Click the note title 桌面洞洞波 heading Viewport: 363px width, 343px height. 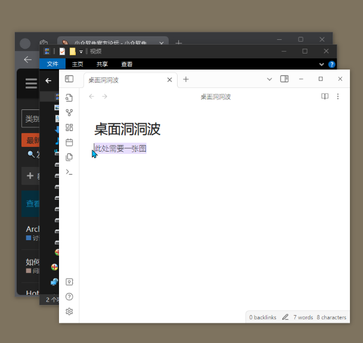tap(127, 129)
